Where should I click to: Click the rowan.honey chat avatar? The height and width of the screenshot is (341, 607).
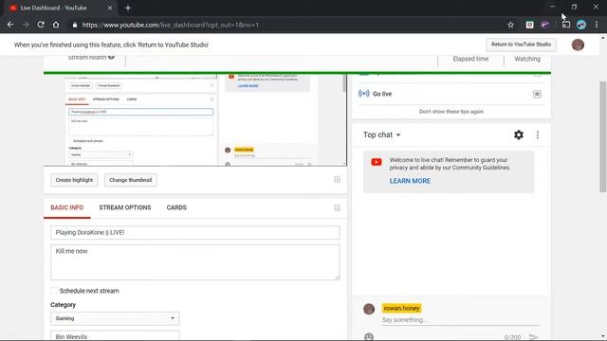pos(369,309)
